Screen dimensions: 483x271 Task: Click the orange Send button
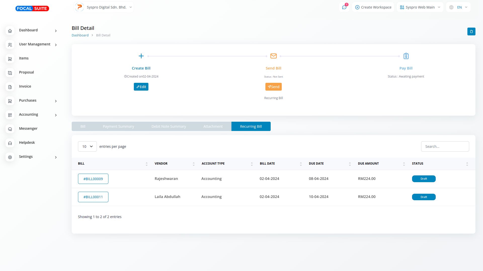pyautogui.click(x=273, y=87)
